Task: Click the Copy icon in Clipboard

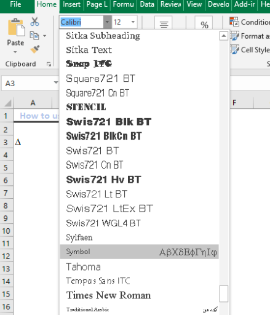Action: point(34,36)
